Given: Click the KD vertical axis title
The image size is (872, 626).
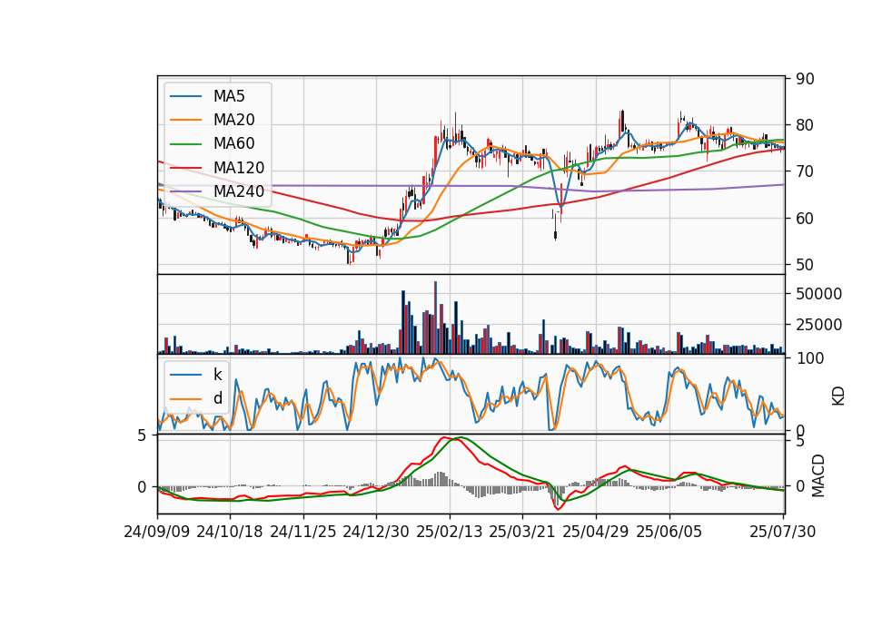Looking at the screenshot, I should (x=838, y=396).
